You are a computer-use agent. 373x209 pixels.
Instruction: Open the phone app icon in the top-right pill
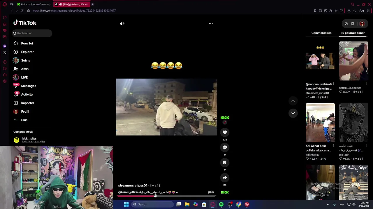click(353, 24)
